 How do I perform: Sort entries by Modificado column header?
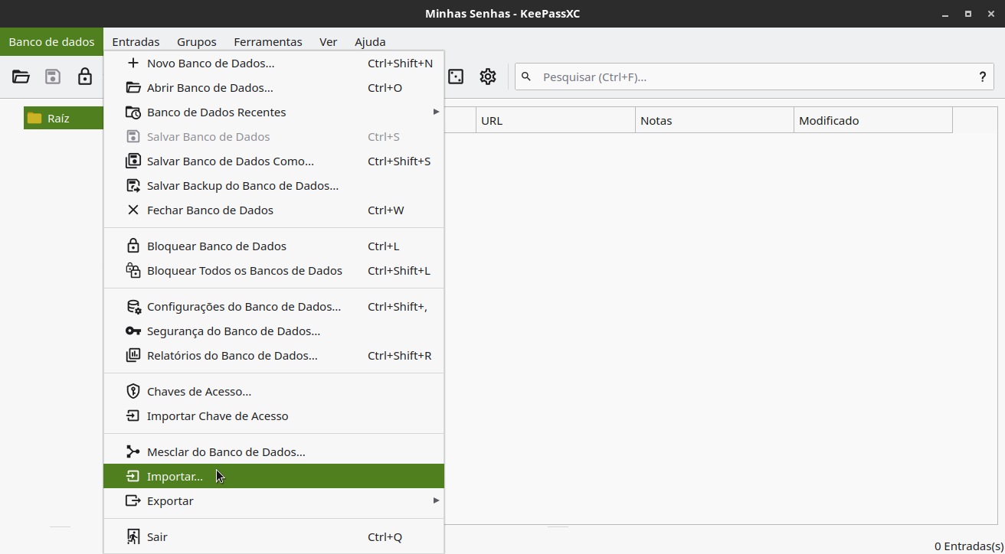click(x=873, y=120)
